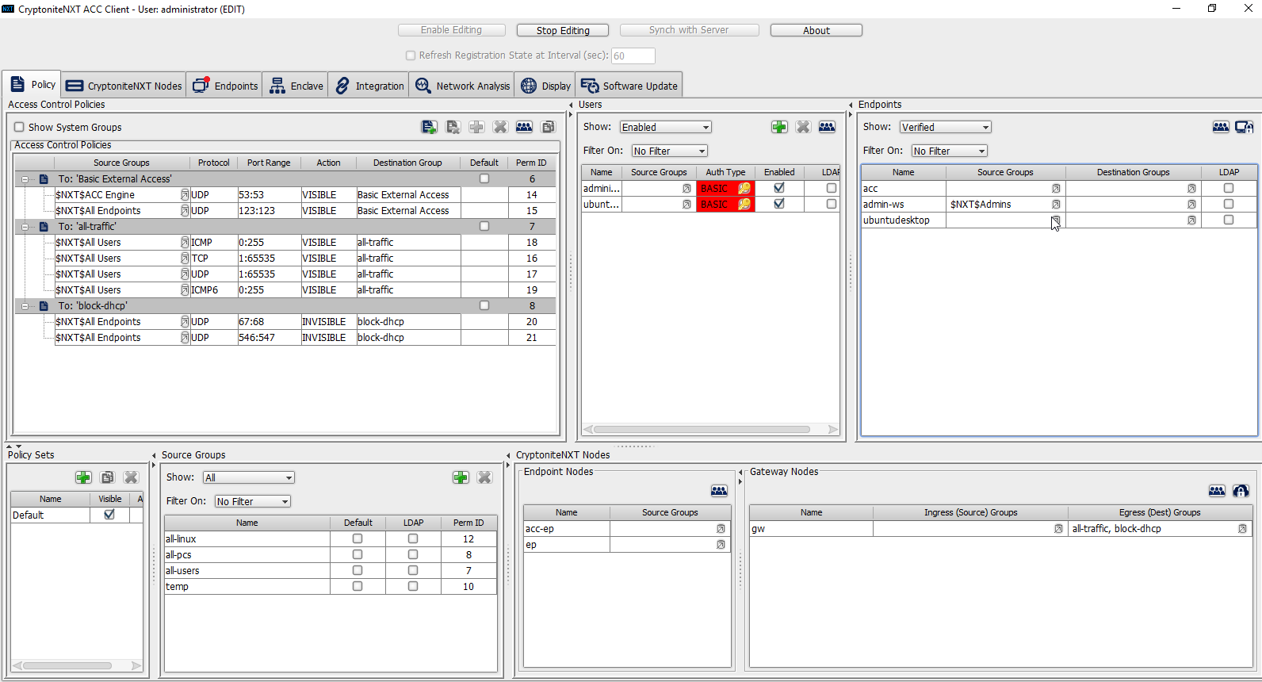Click the copy policy icon in Access Control Policies
This screenshot has width=1262, height=682.
point(548,127)
